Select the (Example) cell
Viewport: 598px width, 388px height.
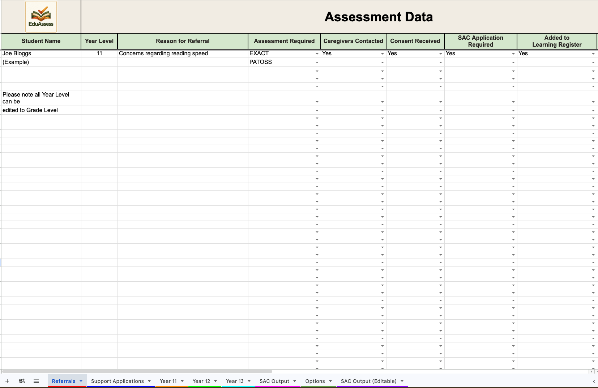tap(41, 62)
